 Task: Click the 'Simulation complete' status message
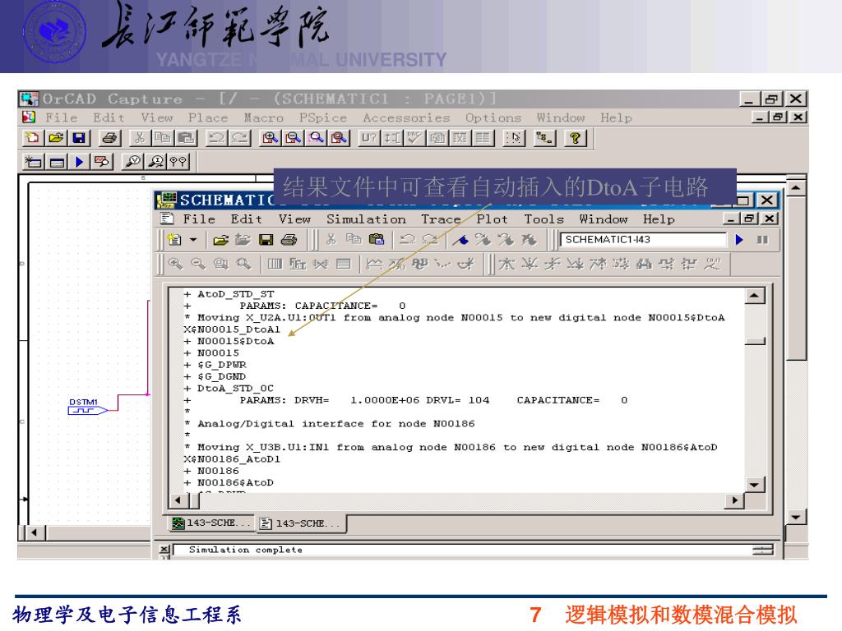pyautogui.click(x=245, y=550)
